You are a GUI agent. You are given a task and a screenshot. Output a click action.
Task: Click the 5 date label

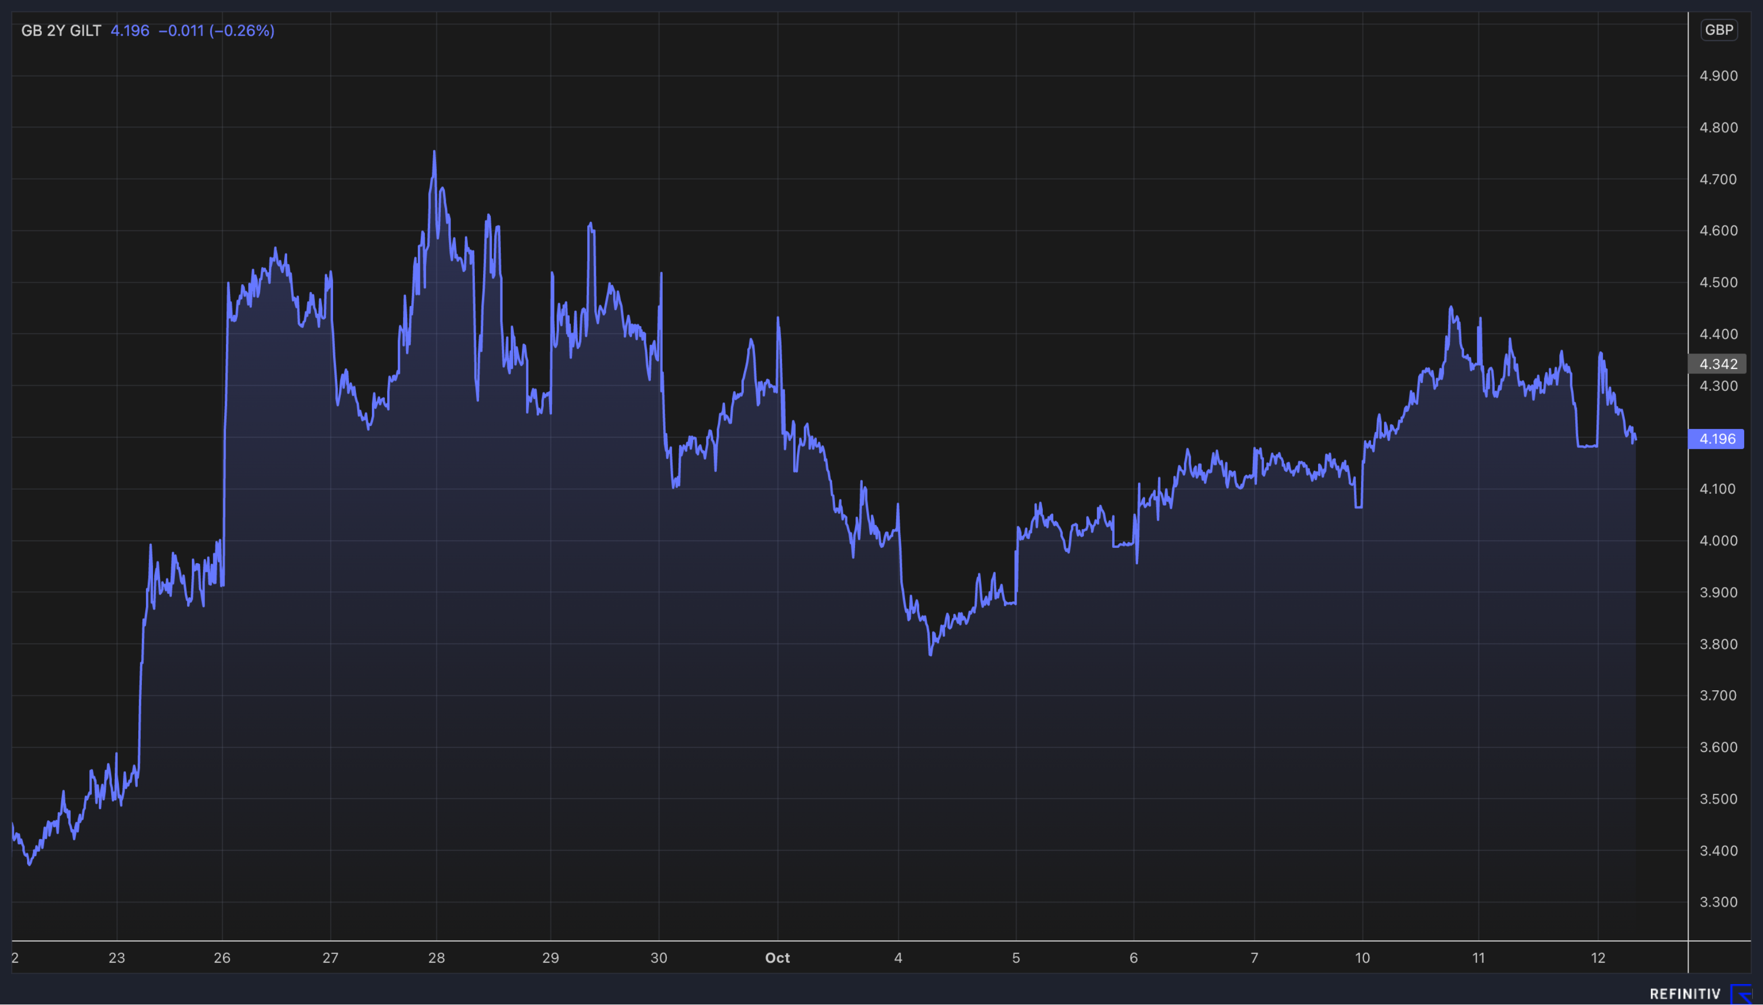(x=1016, y=958)
